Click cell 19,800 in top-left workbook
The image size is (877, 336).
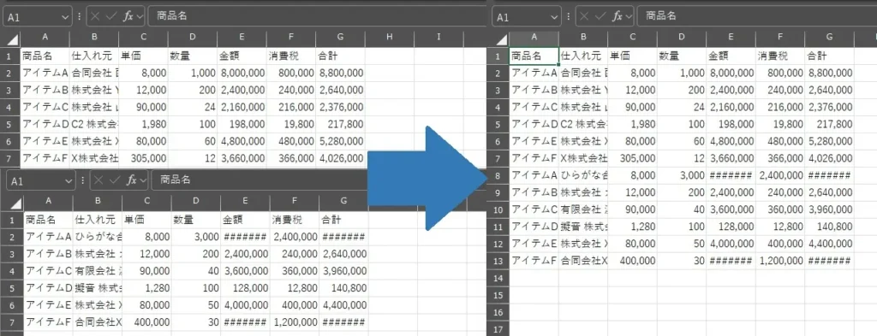(291, 125)
